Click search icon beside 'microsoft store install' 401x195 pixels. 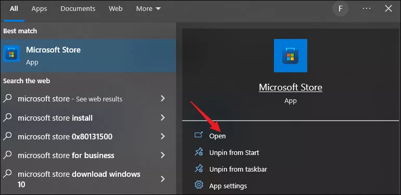[7, 118]
